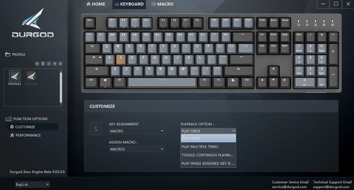354x190 pixels.
Task: Click the Esc key on keyboard layout
Action: (x=90, y=23)
